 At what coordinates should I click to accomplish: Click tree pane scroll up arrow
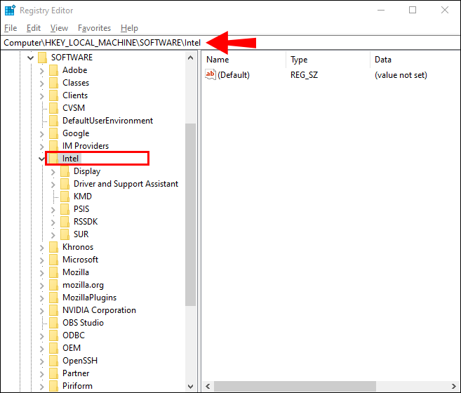coord(191,58)
